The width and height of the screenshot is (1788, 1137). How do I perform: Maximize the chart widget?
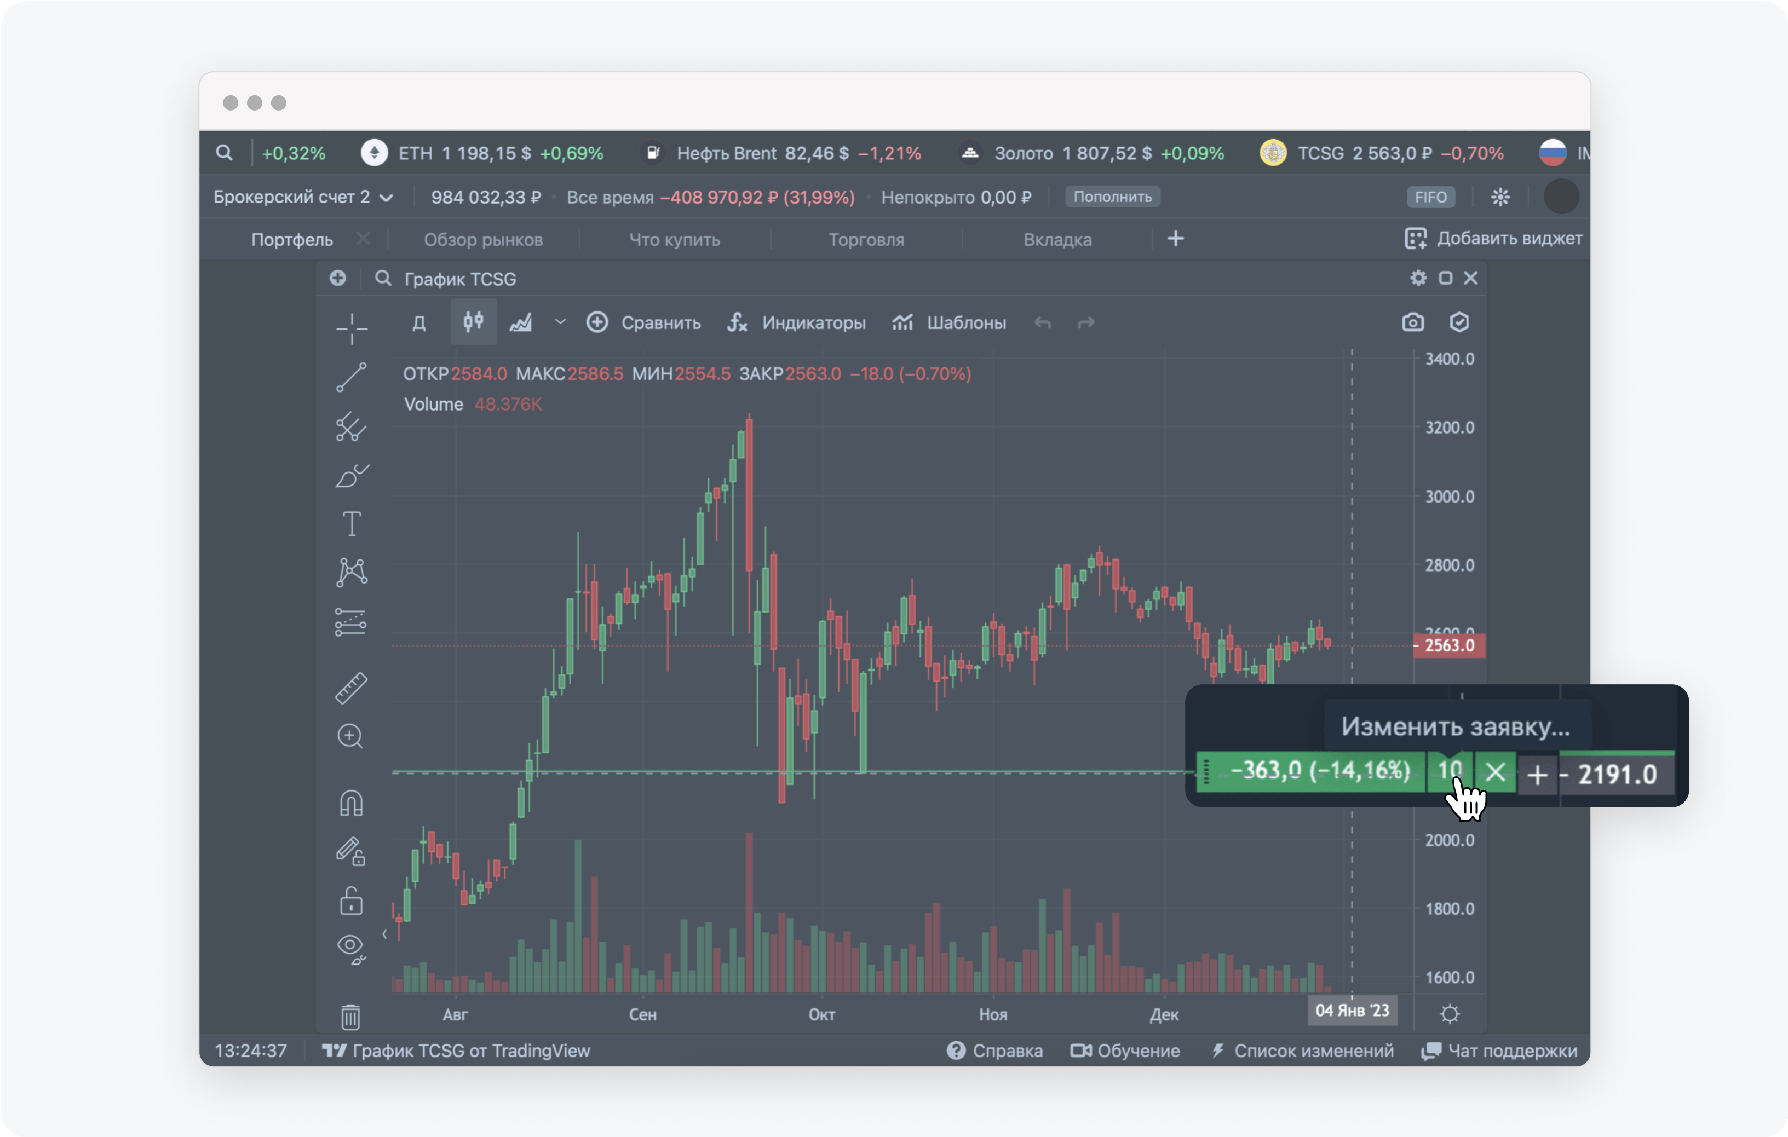coord(1445,278)
